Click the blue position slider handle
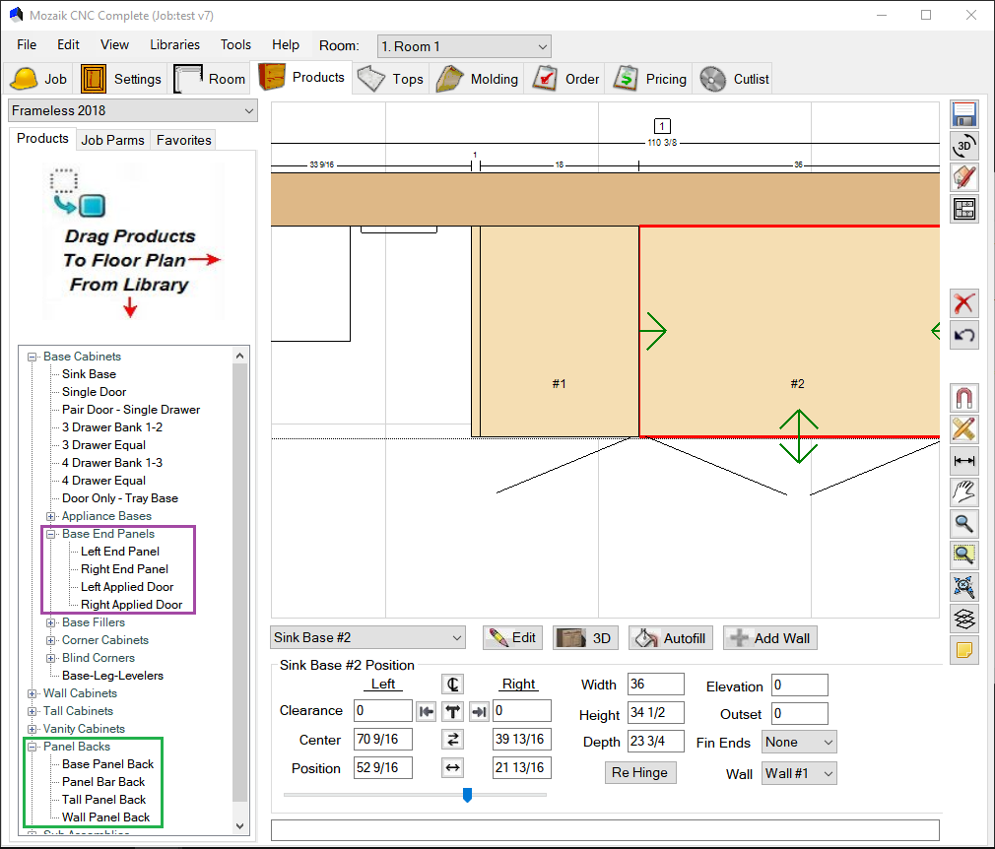The height and width of the screenshot is (849, 995). point(467,794)
